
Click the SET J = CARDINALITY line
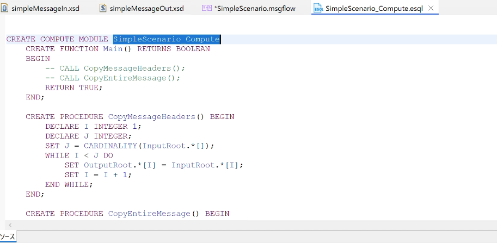pyautogui.click(x=130, y=146)
